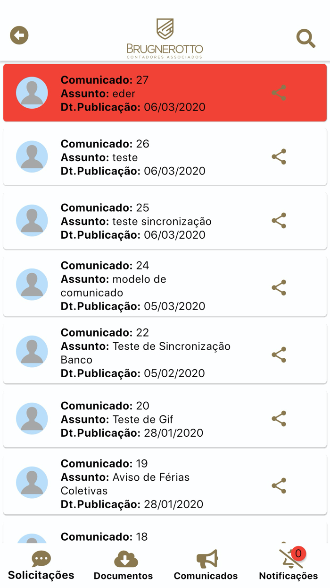Image resolution: width=330 pixels, height=588 pixels.
Task: Open Notificações with muted bell
Action: click(289, 566)
